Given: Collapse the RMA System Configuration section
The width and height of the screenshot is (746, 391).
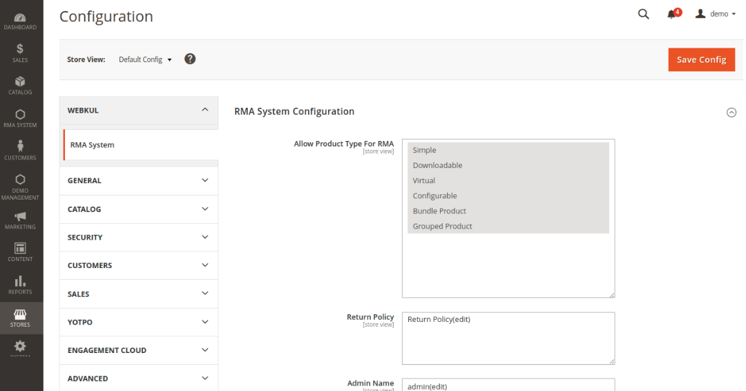Looking at the screenshot, I should point(731,113).
